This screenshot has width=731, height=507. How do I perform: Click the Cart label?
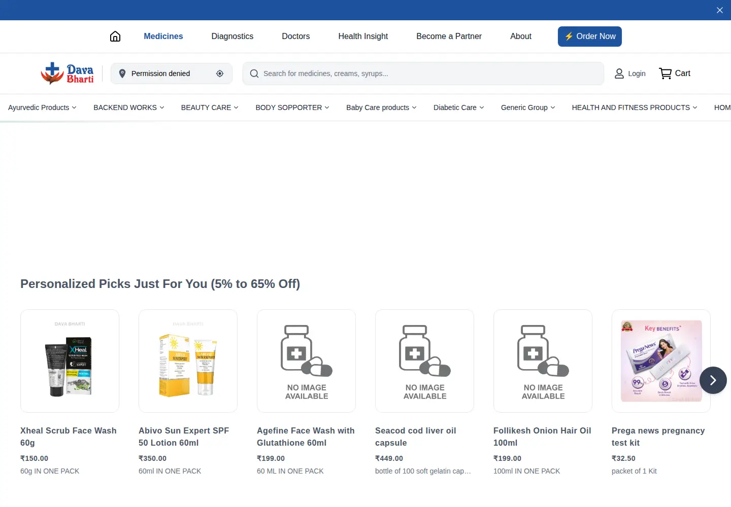[x=683, y=74]
